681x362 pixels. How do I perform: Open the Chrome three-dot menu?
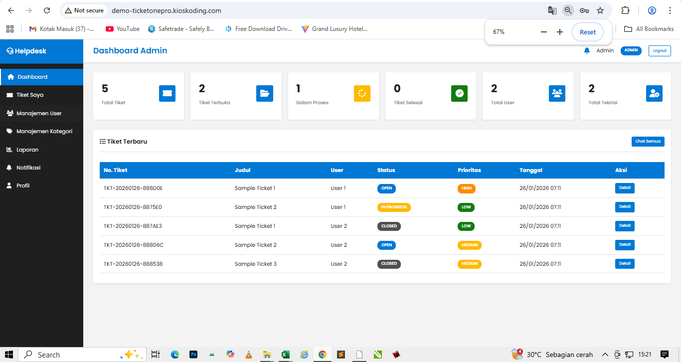[670, 10]
